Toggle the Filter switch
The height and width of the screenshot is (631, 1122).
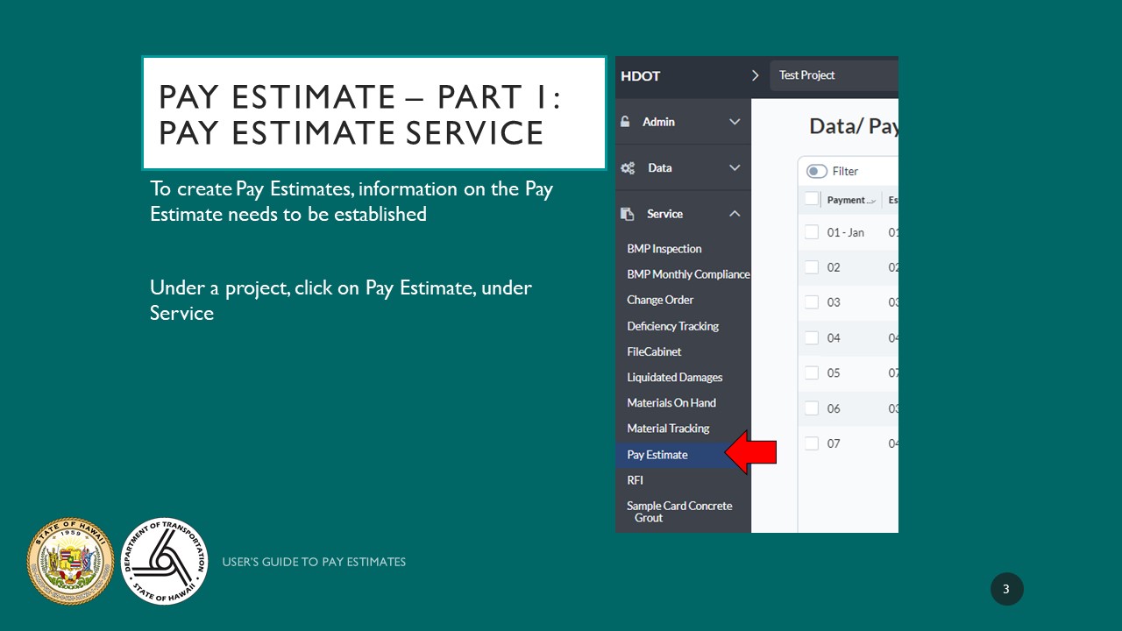point(817,171)
